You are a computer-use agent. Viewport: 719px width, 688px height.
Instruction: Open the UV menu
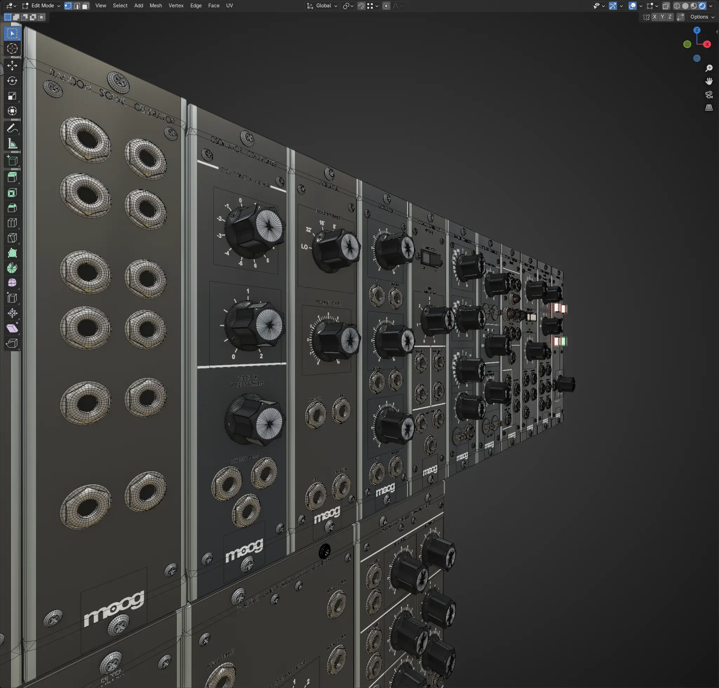coord(229,6)
